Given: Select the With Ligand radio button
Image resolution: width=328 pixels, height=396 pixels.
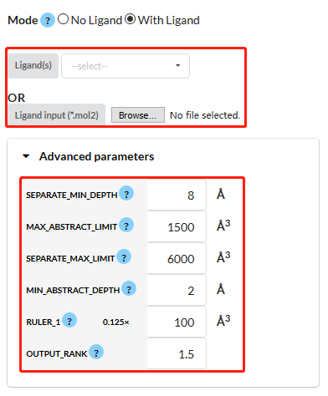Looking at the screenshot, I should [130, 19].
